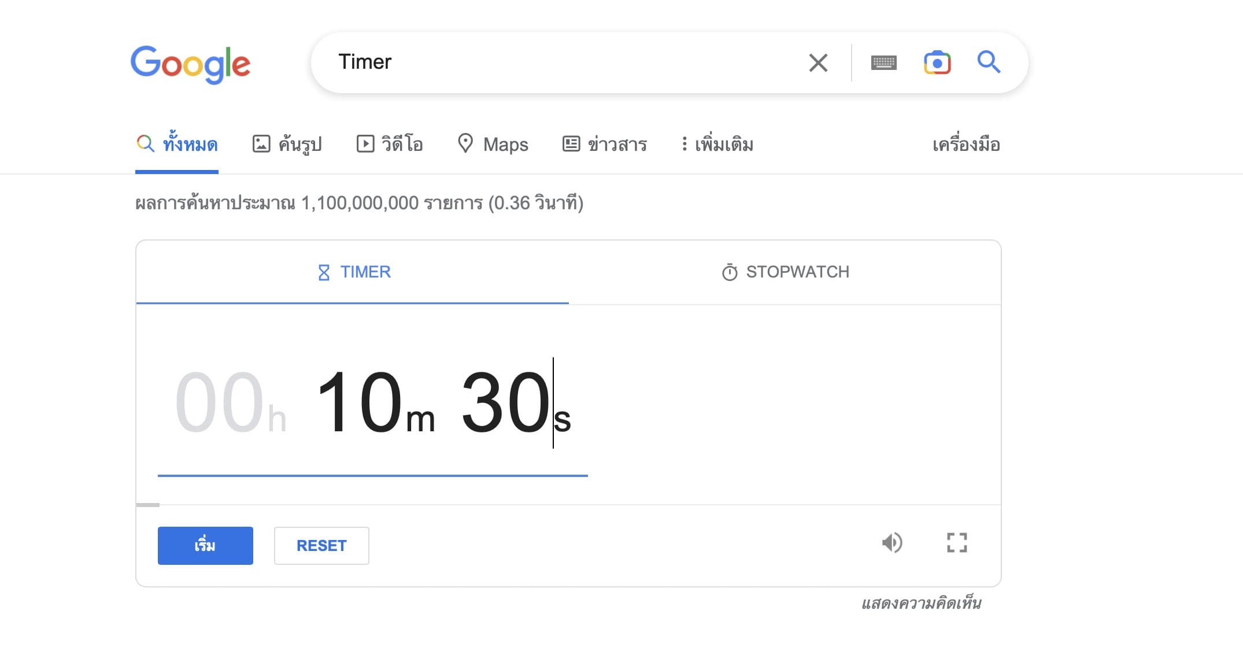The image size is (1243, 651).
Task: Go to the Maps tab
Action: (493, 144)
